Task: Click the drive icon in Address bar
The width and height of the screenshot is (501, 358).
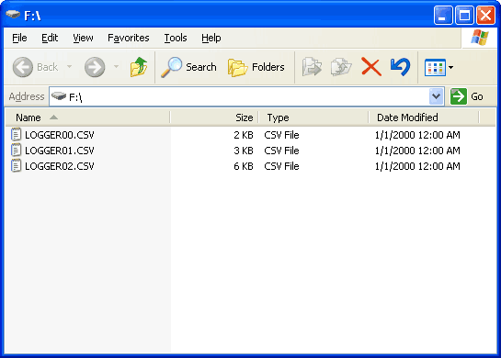Action: [x=59, y=95]
